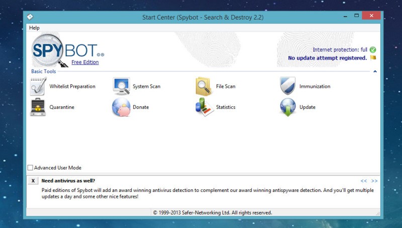Screen dimensions: 402x228
Task: Advance to next tip with >> arrows
Action: pyautogui.click(x=374, y=181)
